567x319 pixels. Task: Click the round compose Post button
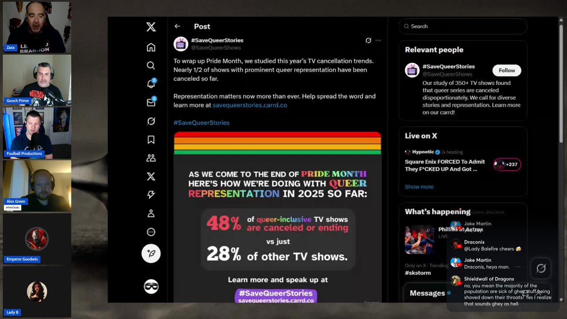pos(151,253)
